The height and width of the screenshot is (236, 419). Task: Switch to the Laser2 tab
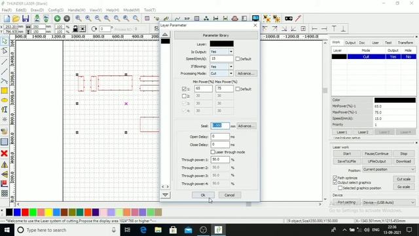tap(363, 132)
